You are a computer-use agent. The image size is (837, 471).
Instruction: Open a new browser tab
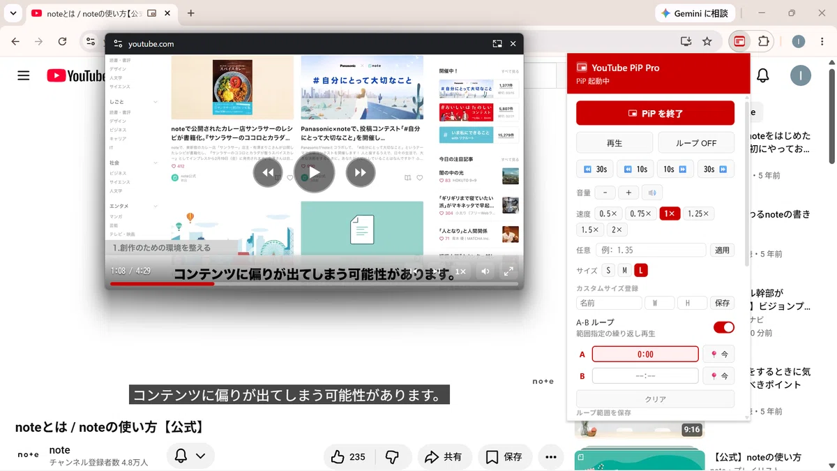191,13
